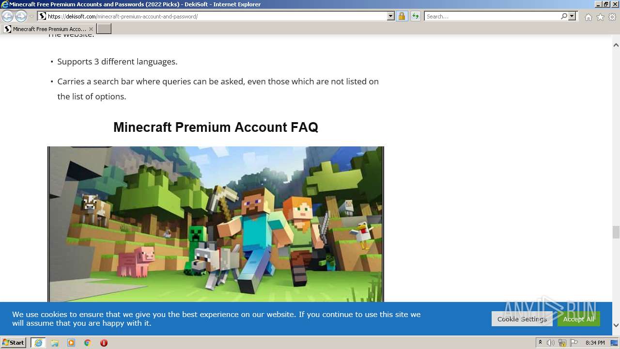Screen dimensions: 620x349
Task: Open the Tools gear icon
Action: coord(612,17)
